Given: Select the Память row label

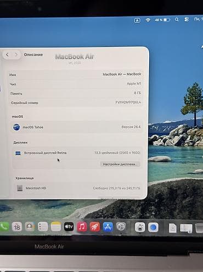Looking at the screenshot, I should [16, 94].
